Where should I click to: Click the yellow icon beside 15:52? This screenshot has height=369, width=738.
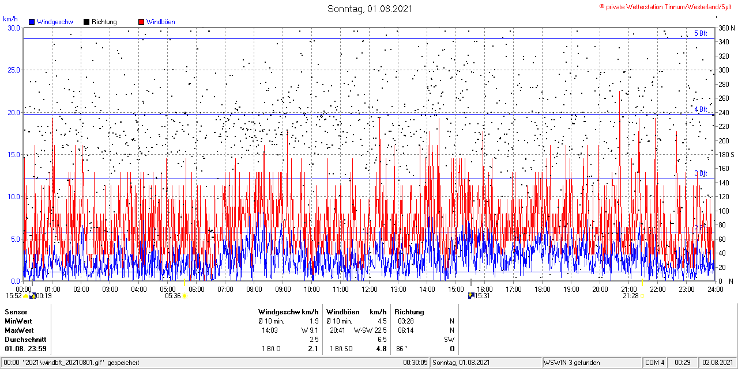(26, 296)
